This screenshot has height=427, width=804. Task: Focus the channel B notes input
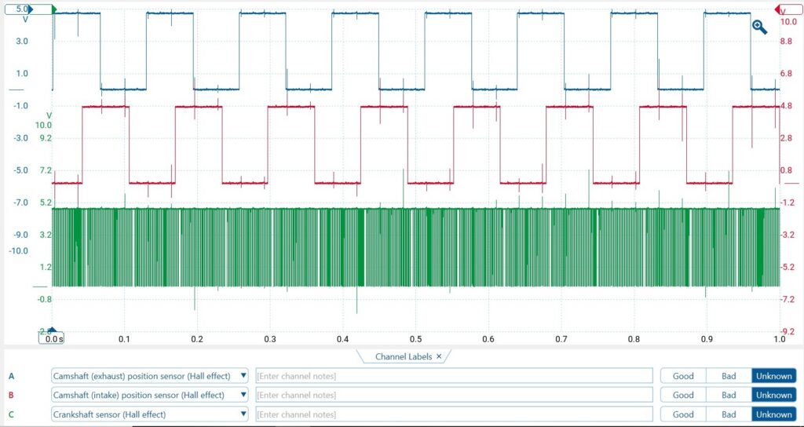coord(454,395)
